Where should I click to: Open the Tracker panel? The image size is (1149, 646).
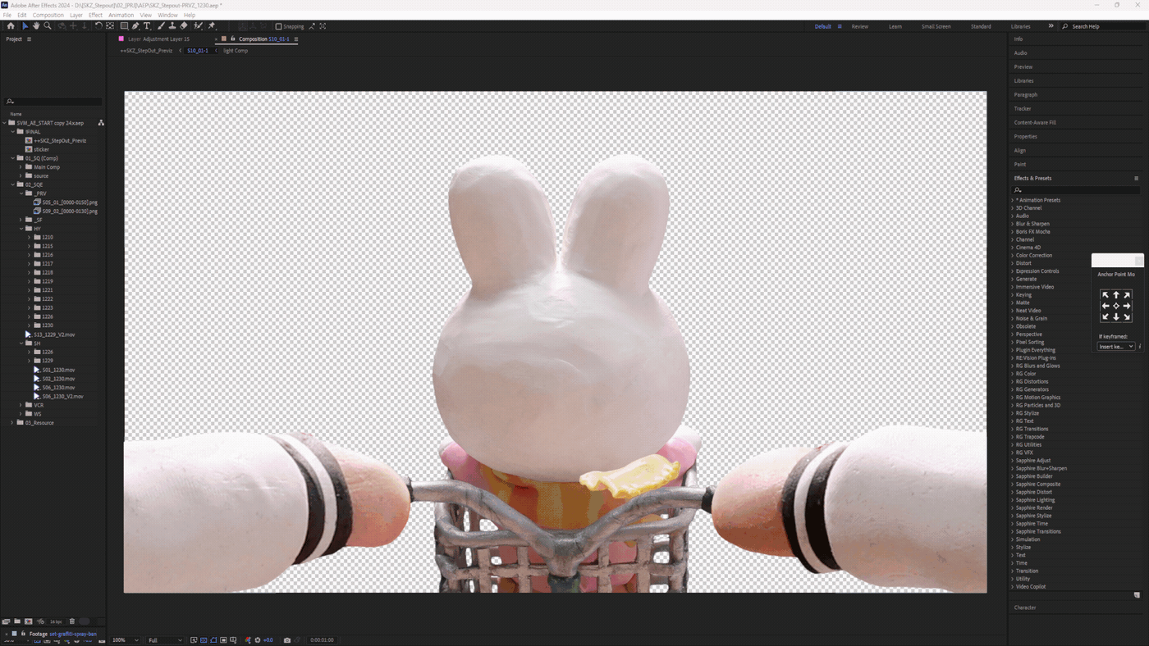[x=1023, y=108]
